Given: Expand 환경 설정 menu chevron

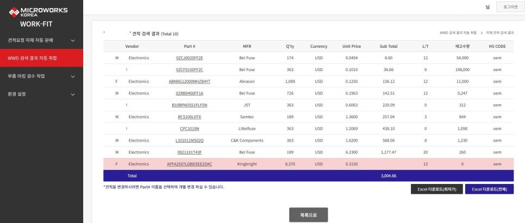Looking at the screenshot, I should click(x=73, y=94).
